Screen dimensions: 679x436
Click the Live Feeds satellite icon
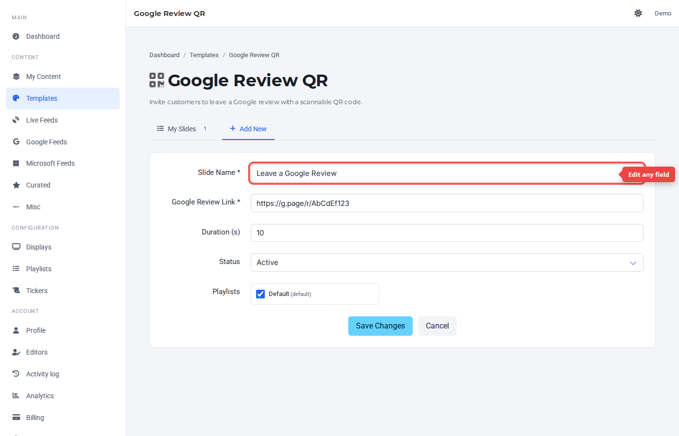(x=16, y=120)
